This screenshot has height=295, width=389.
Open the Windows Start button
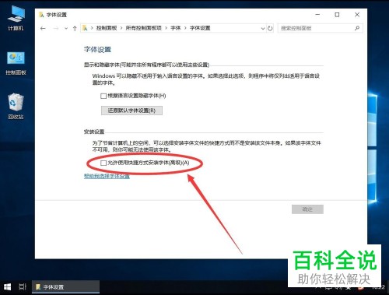point(7,287)
